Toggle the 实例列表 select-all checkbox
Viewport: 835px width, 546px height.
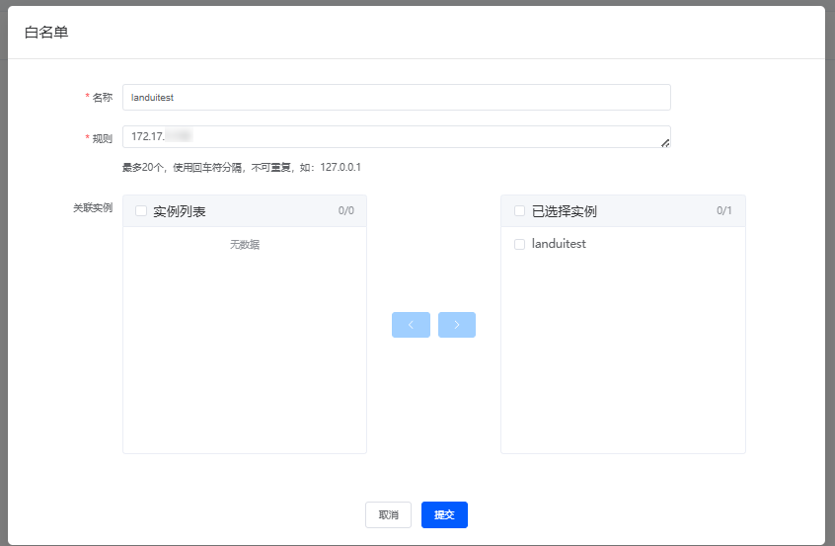click(x=141, y=211)
